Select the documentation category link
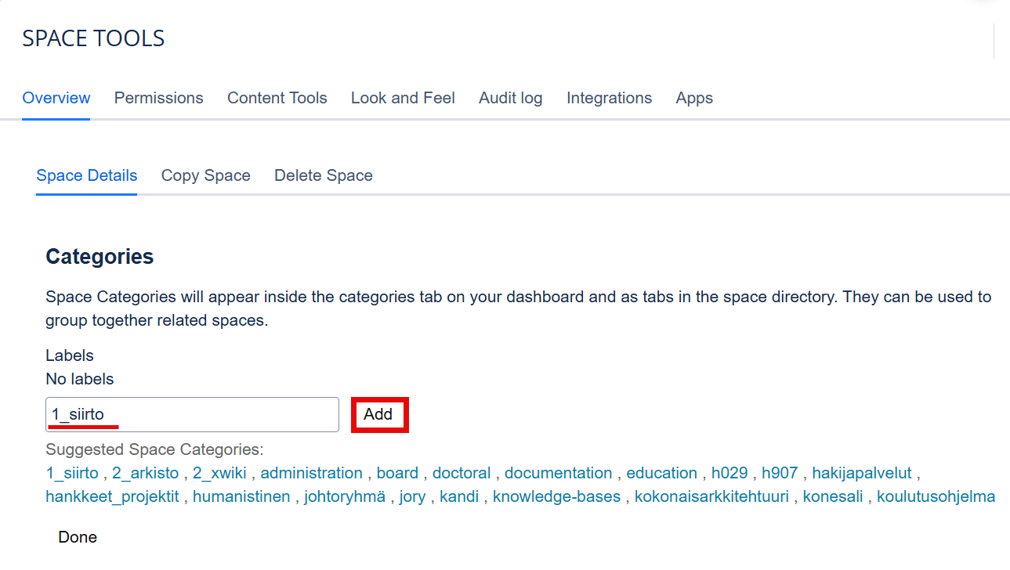Viewport: 1010px width, 570px height. click(559, 473)
